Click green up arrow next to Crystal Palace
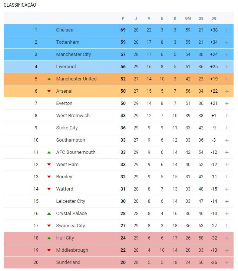Viewport: 238px width, 271px height. 49,214
